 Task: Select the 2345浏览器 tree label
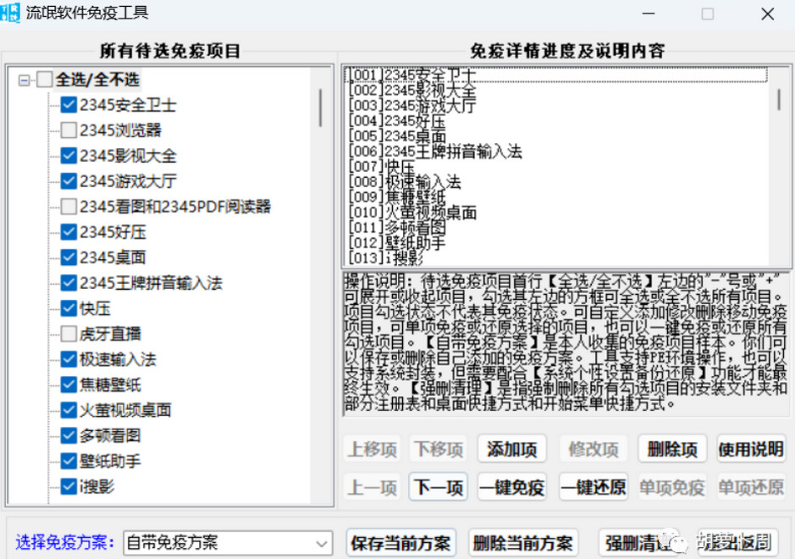120,130
